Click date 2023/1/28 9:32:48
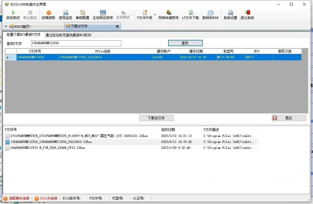The height and width of the screenshot is (204, 313). click(x=176, y=148)
